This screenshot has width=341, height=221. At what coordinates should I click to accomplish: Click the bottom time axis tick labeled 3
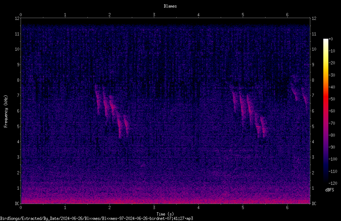coord(154,208)
